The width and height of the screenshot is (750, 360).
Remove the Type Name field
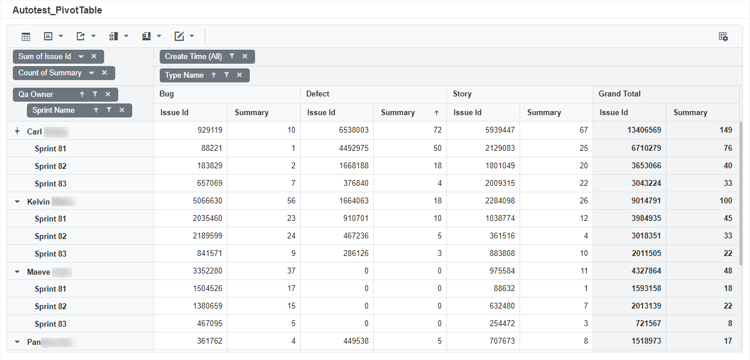[x=239, y=75]
